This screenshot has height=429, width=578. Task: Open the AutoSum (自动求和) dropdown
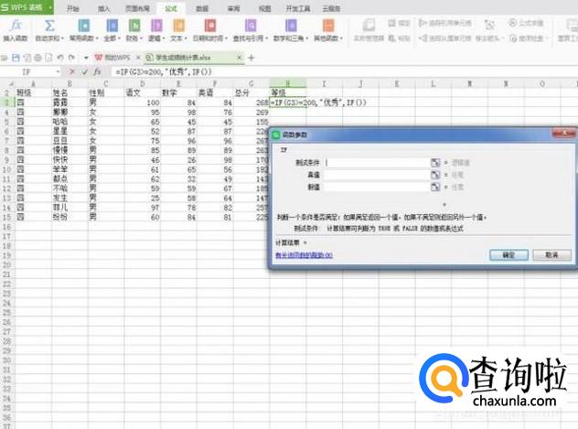[49, 30]
